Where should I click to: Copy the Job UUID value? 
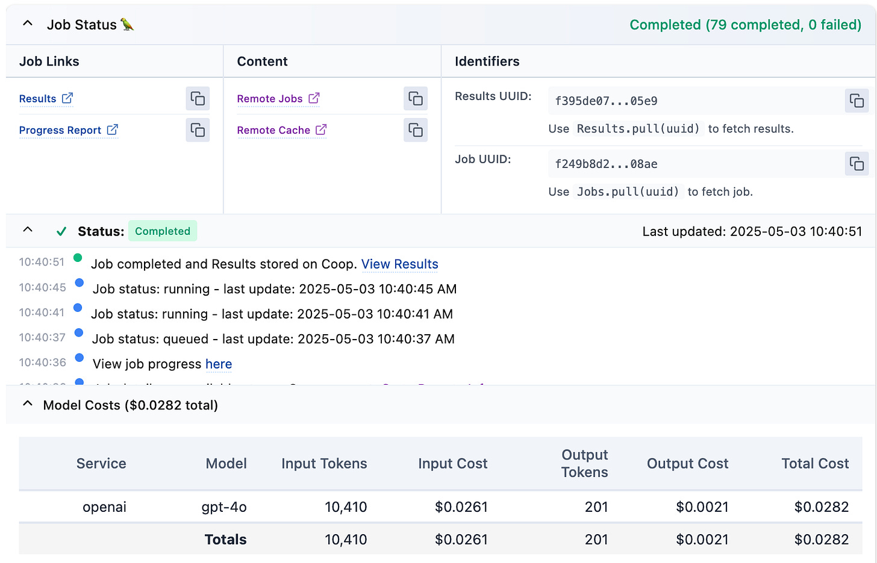857,164
